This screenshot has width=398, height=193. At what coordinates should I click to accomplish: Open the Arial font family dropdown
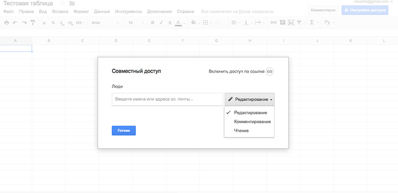pos(105,23)
